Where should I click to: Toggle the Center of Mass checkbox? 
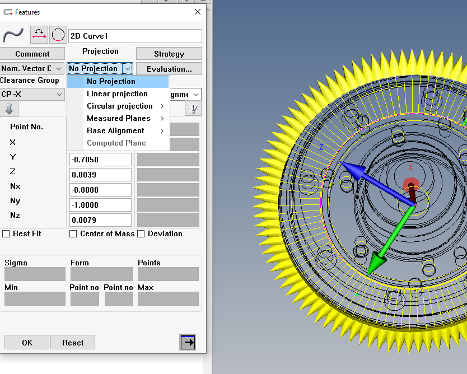click(73, 234)
